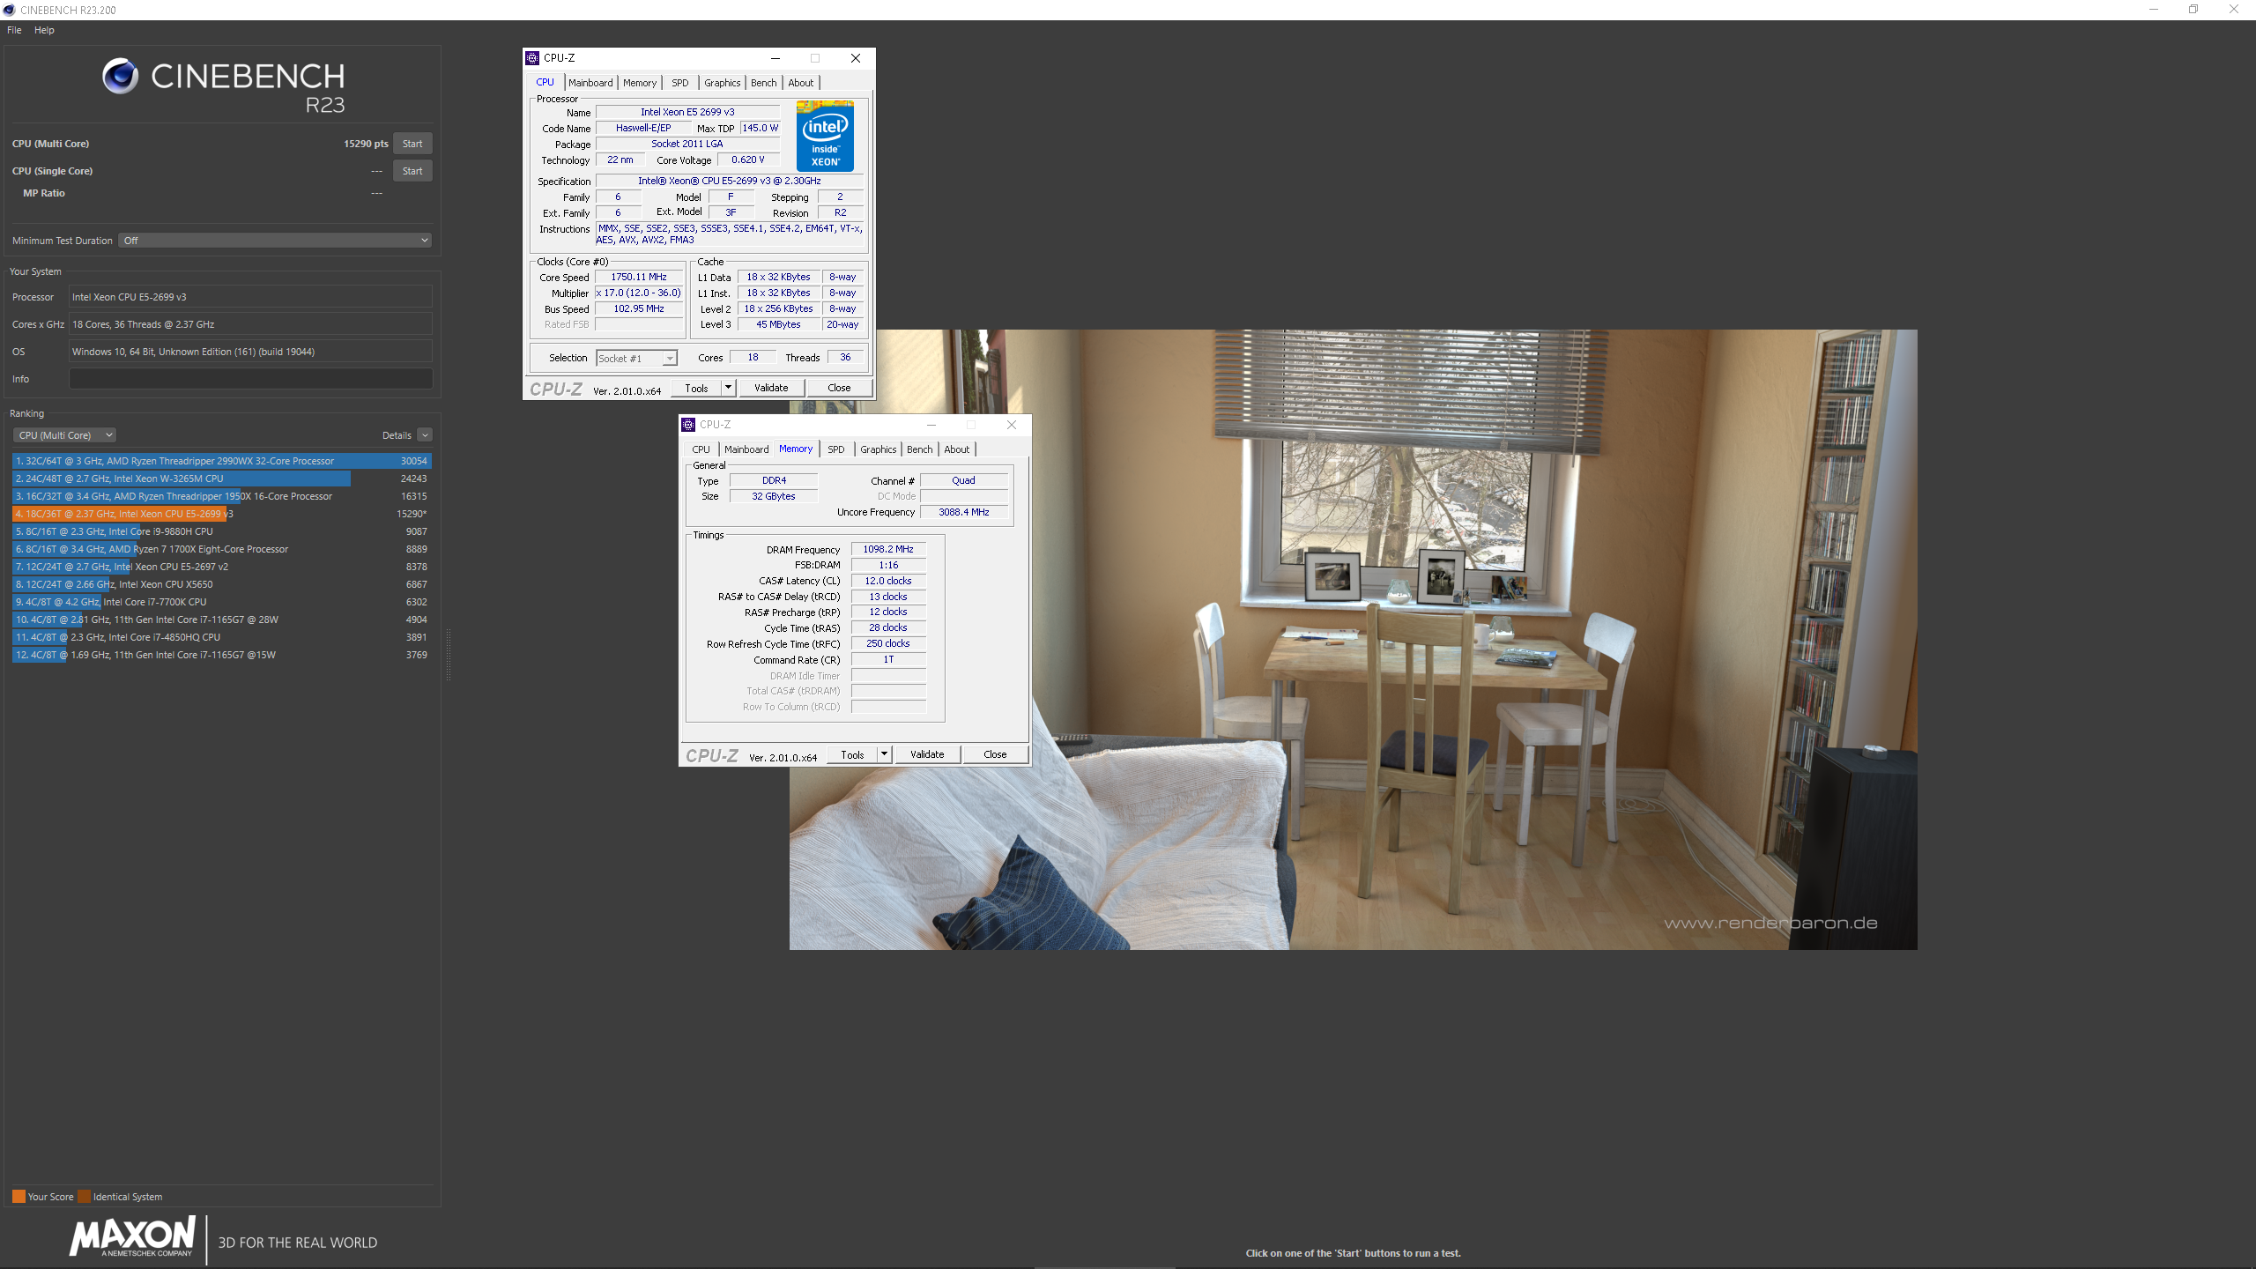The image size is (2256, 1269).
Task: Select Graphics tab in CPU-Z Memory window
Action: 879,449
